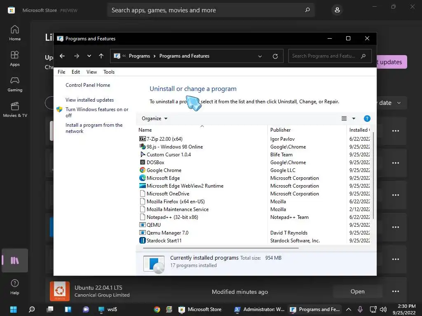Open the Ubuntu 22.04.1 LTS app
This screenshot has width=422, height=316.
click(x=357, y=292)
